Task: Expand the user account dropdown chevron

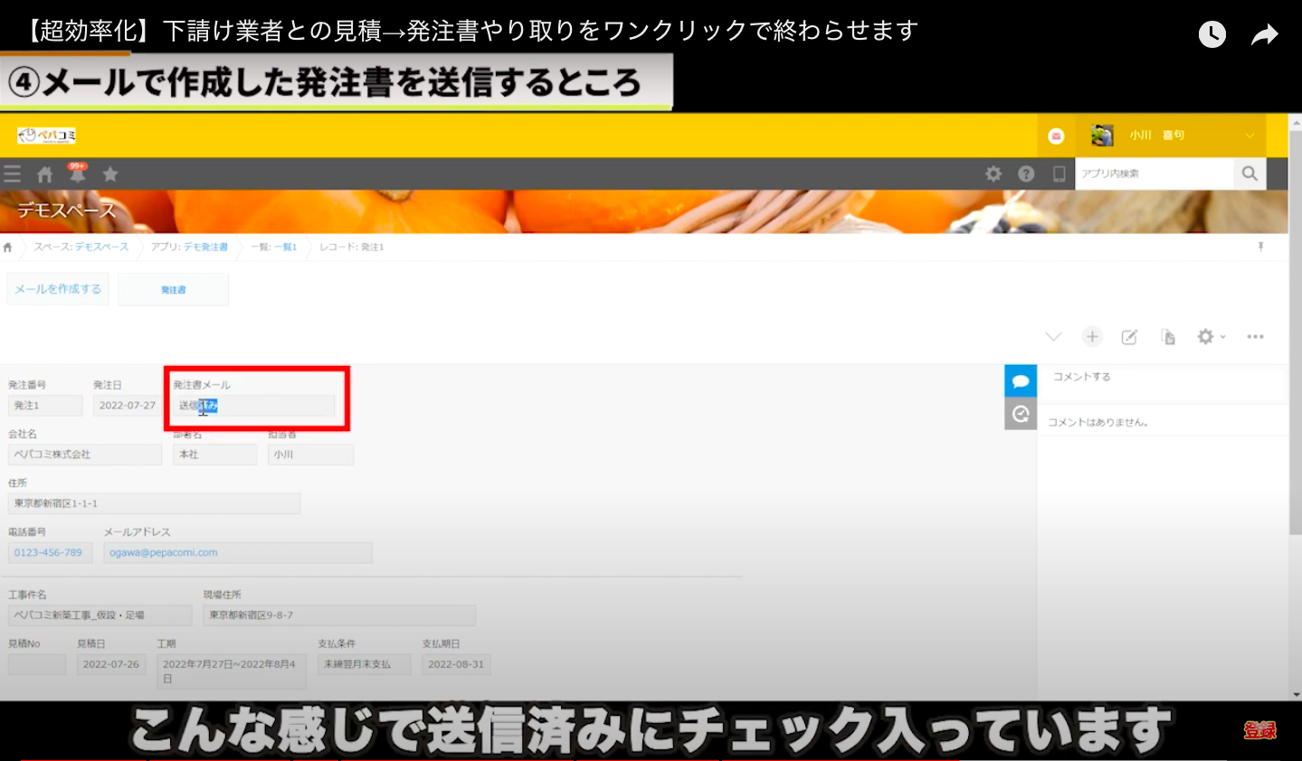Action: 1250,136
